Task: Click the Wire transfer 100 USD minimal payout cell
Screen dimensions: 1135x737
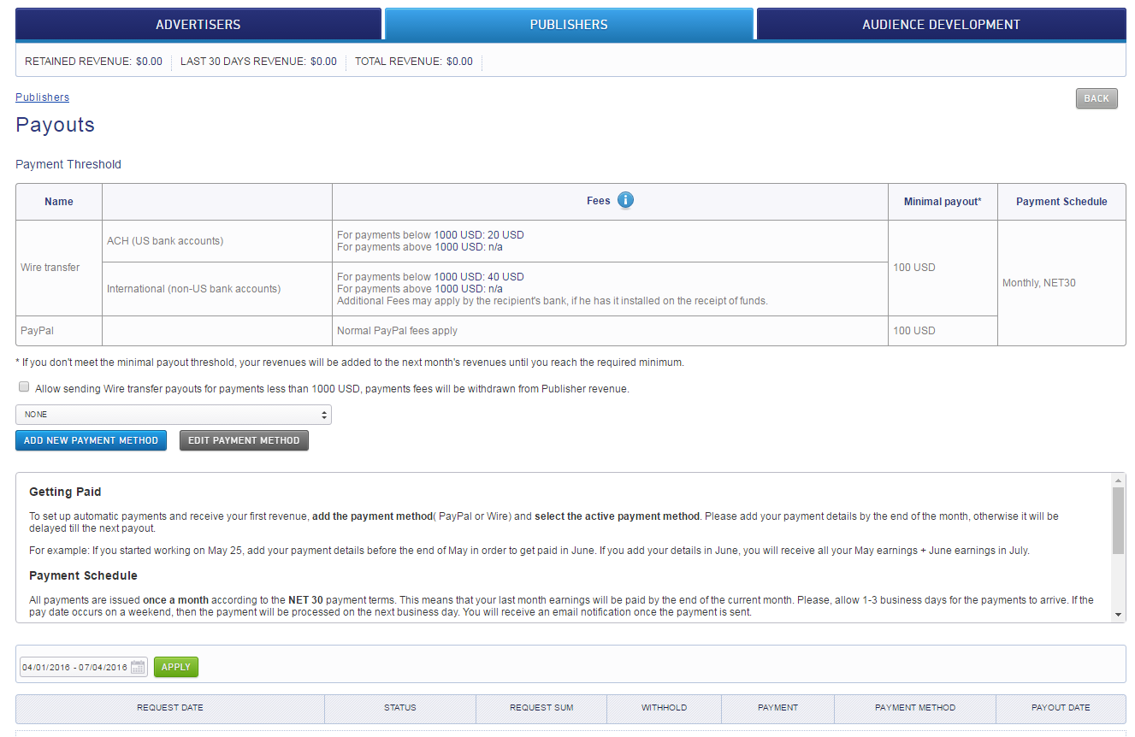Action: (943, 268)
